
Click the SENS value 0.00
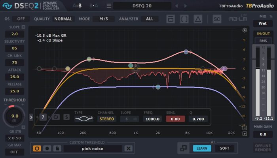point(175,119)
